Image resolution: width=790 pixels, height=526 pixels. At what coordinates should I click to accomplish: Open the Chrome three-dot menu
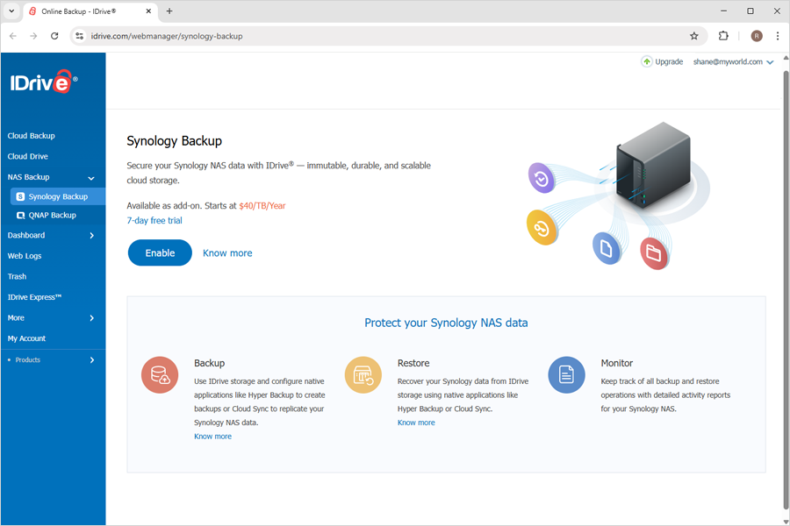(778, 36)
